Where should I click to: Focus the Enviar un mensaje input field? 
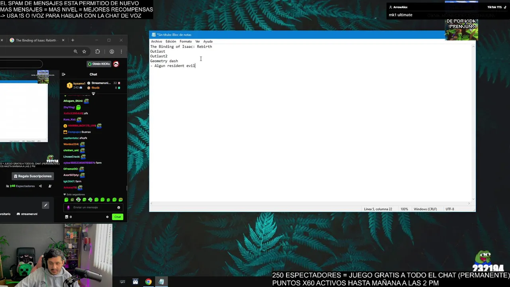(x=94, y=207)
